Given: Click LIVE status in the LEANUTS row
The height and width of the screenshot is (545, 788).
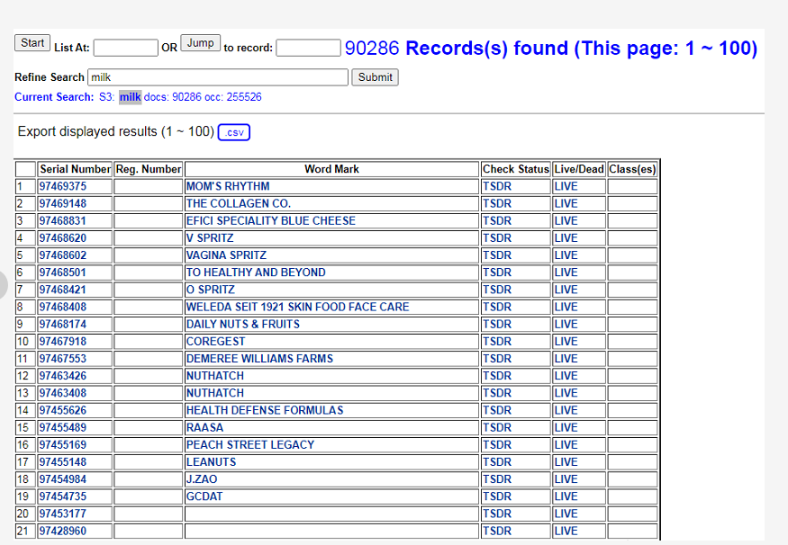Looking at the screenshot, I should (x=566, y=461).
